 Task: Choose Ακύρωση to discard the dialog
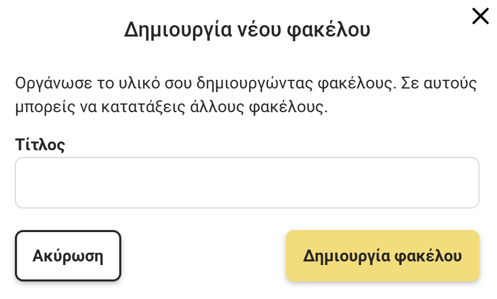coord(68,256)
